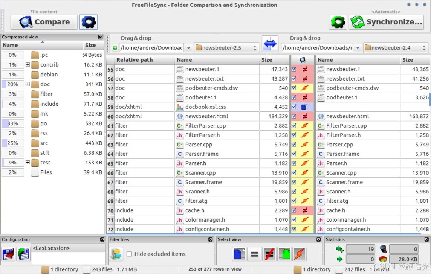431x274 pixels.
Task: Click the load configuration icon
Action: point(23,254)
